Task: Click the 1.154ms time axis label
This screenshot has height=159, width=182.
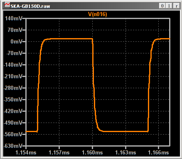Action: pyautogui.click(x=26, y=153)
